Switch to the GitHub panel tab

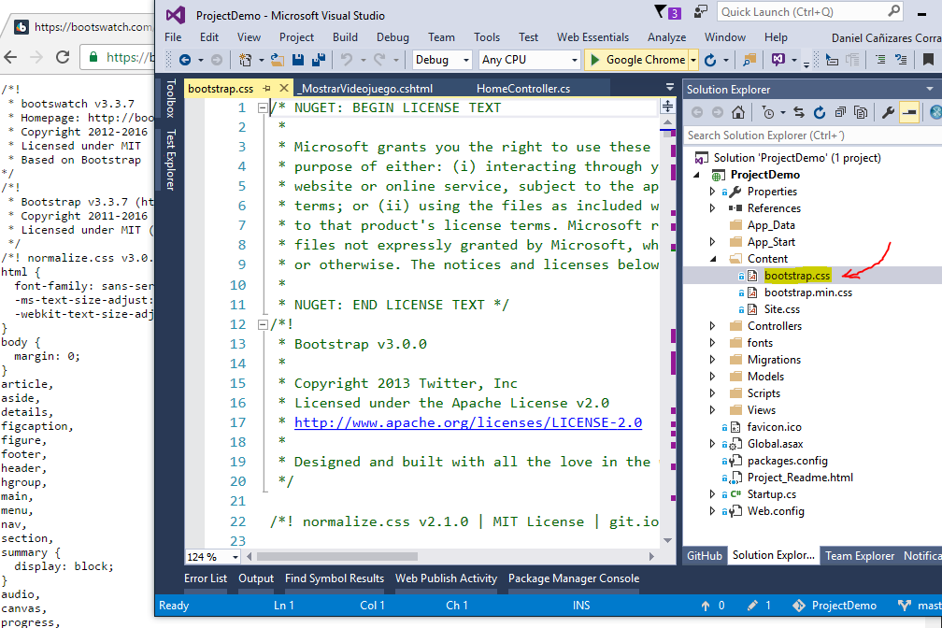click(704, 556)
